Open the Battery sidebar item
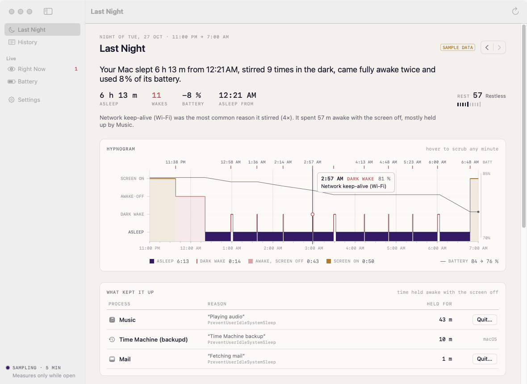This screenshot has width=527, height=384. coord(42,81)
